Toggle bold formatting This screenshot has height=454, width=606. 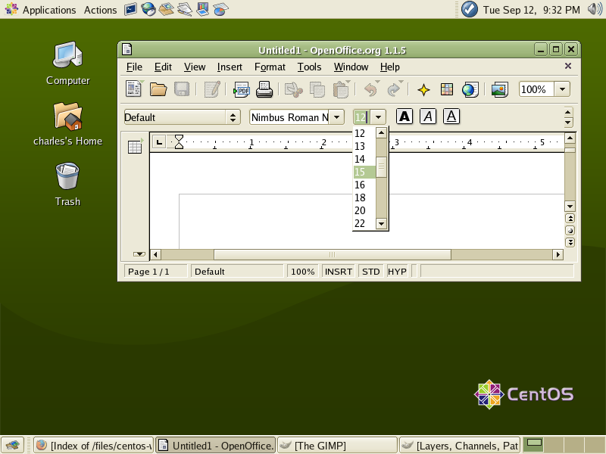point(405,117)
